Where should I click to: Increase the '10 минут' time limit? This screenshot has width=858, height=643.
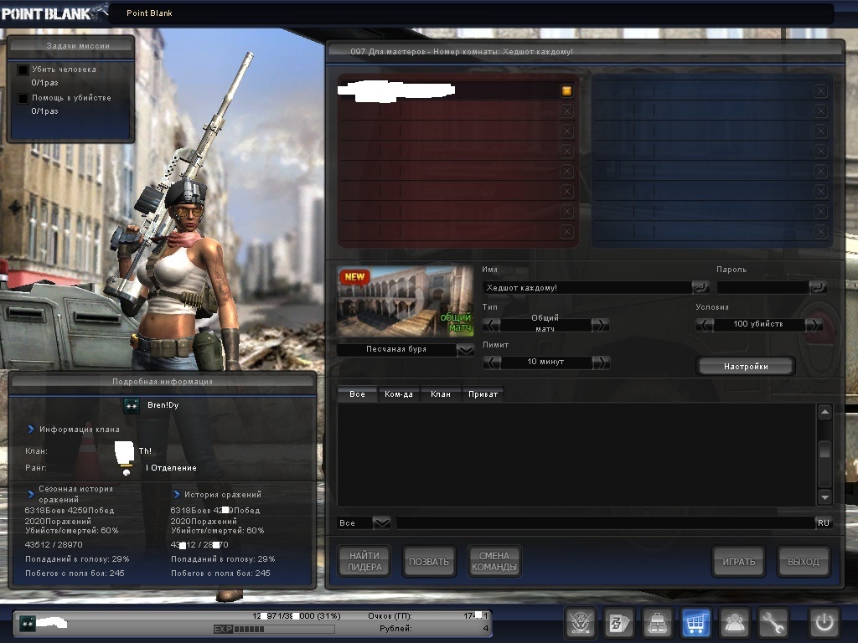coord(600,363)
